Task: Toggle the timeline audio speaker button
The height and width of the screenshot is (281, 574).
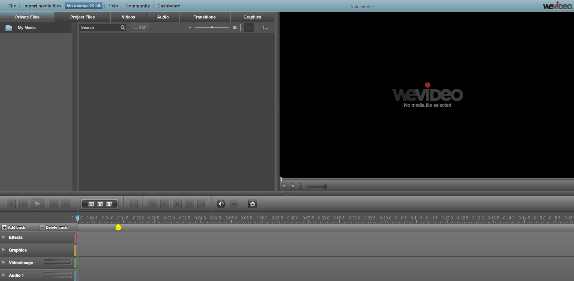Action: [x=221, y=204]
